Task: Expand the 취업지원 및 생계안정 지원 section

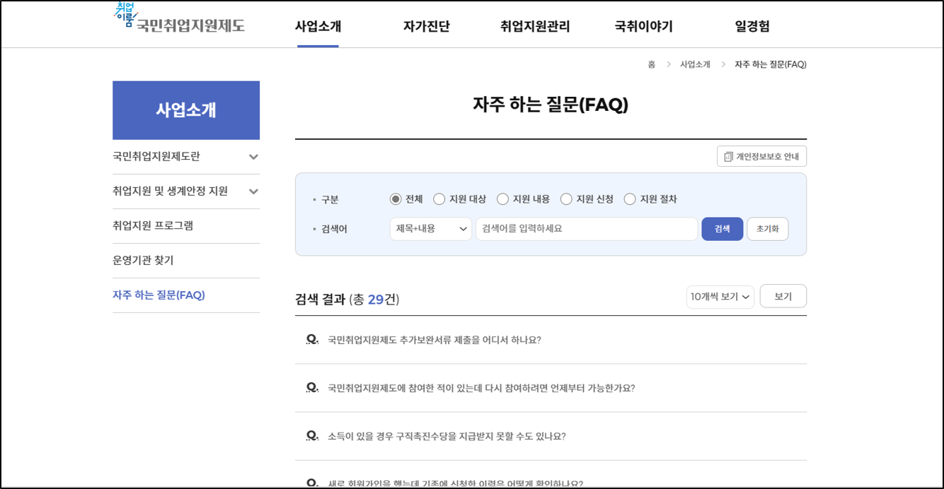Action: pos(186,191)
